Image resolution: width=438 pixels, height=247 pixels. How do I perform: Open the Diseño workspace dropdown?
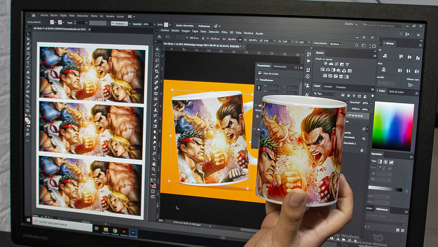[351, 24]
